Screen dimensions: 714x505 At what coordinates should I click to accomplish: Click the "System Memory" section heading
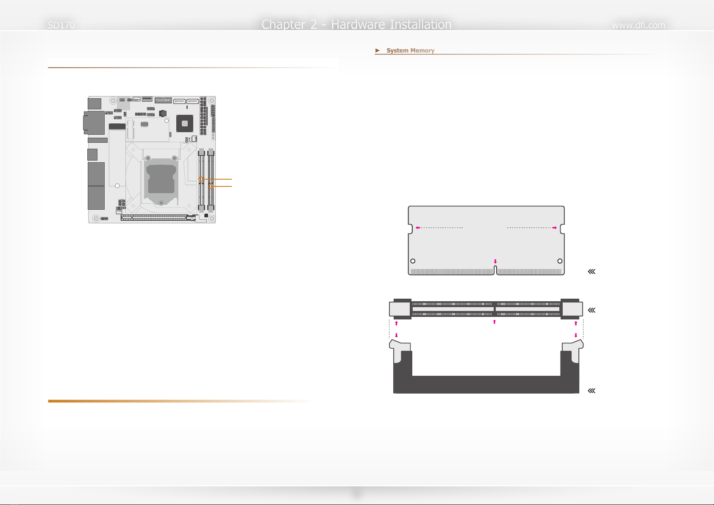coord(410,50)
